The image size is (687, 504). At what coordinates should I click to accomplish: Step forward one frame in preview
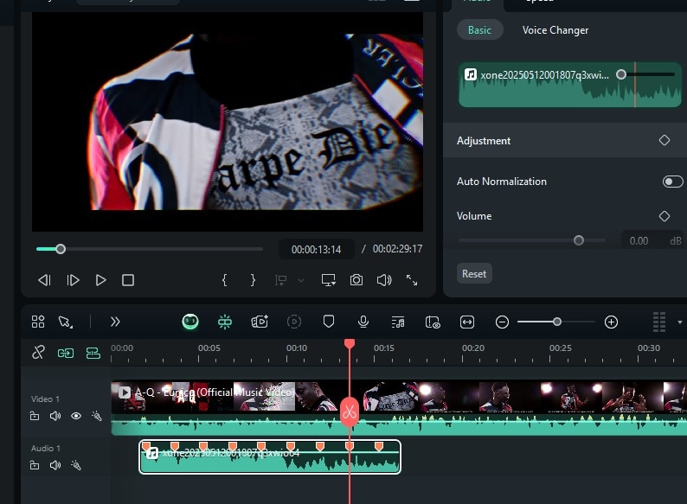[73, 280]
